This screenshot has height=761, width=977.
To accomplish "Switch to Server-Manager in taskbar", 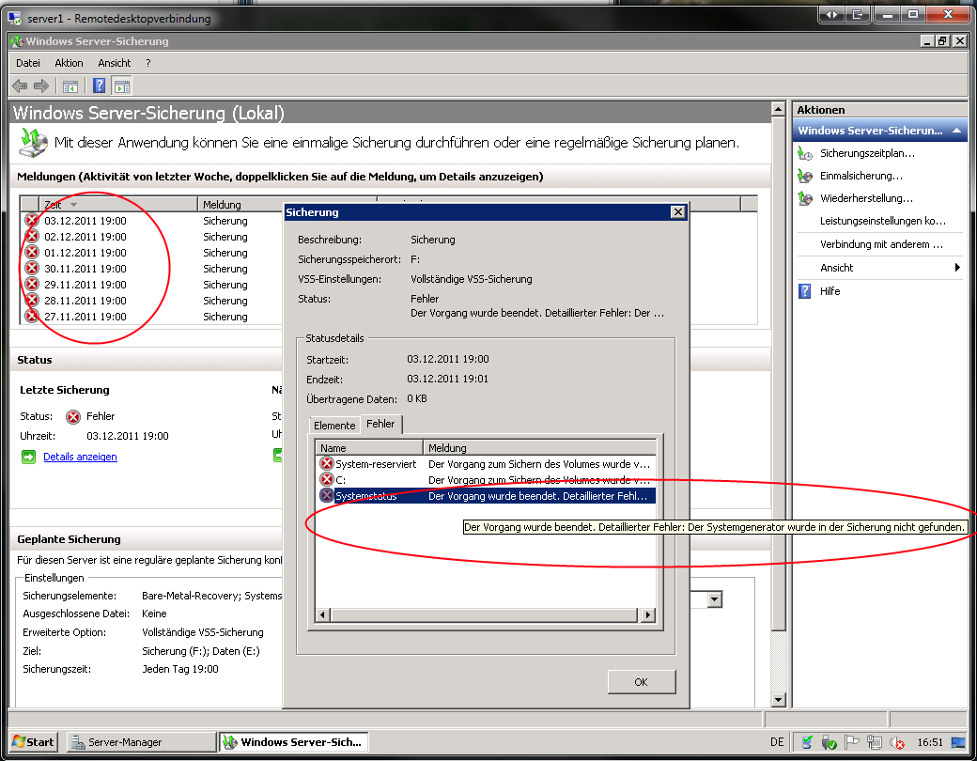I will pyautogui.click(x=142, y=741).
